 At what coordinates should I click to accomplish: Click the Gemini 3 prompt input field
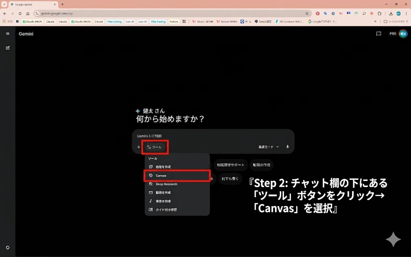[x=213, y=136]
